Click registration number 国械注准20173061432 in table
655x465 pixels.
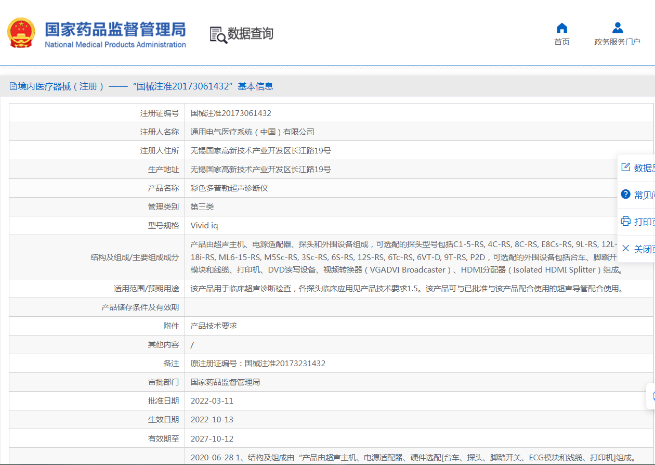tap(231, 113)
